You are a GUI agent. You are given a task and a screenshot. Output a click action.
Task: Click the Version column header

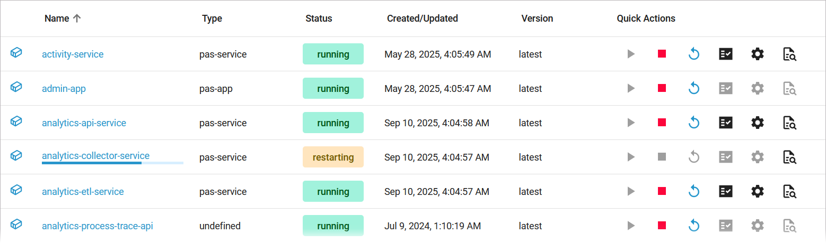coord(537,18)
